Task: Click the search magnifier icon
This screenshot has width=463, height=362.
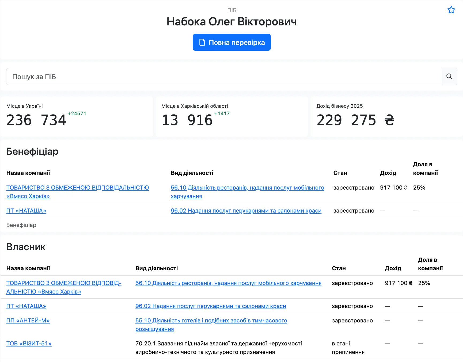Action: coord(449,76)
